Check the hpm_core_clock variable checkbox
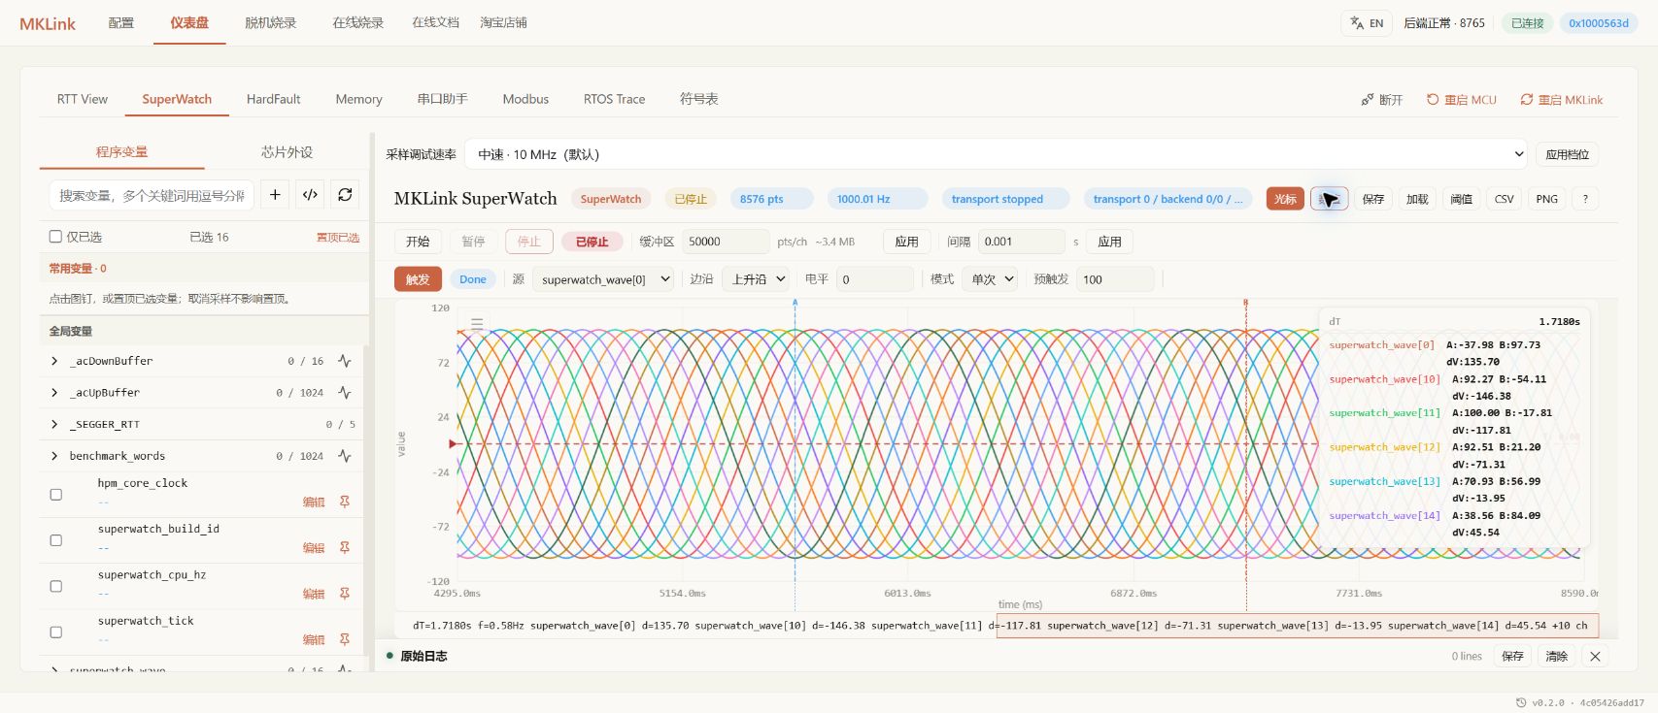This screenshot has width=1658, height=713. 56,495
